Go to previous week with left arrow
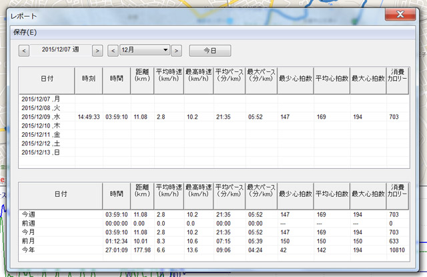 point(25,50)
